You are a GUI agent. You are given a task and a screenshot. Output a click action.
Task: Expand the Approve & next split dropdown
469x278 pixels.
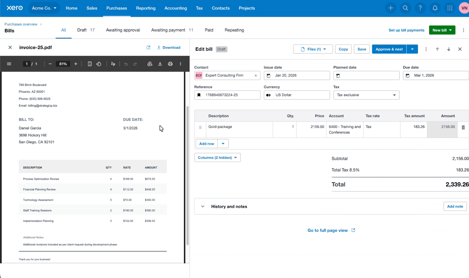point(412,49)
